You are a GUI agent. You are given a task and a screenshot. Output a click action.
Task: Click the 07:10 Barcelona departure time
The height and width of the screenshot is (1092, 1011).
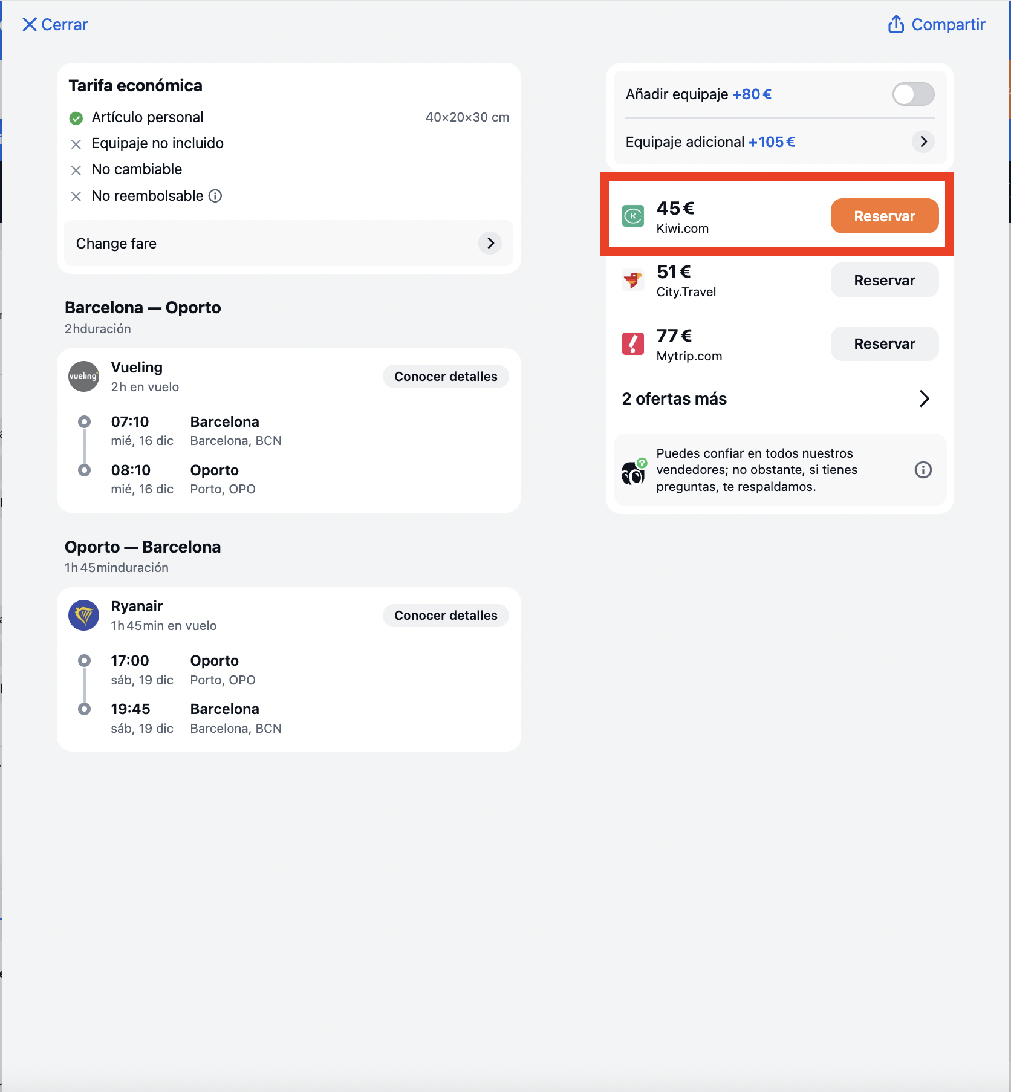pyautogui.click(x=130, y=421)
